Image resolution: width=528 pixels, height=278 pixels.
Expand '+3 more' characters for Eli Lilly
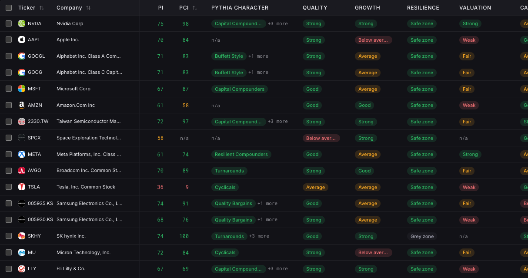pos(278,269)
